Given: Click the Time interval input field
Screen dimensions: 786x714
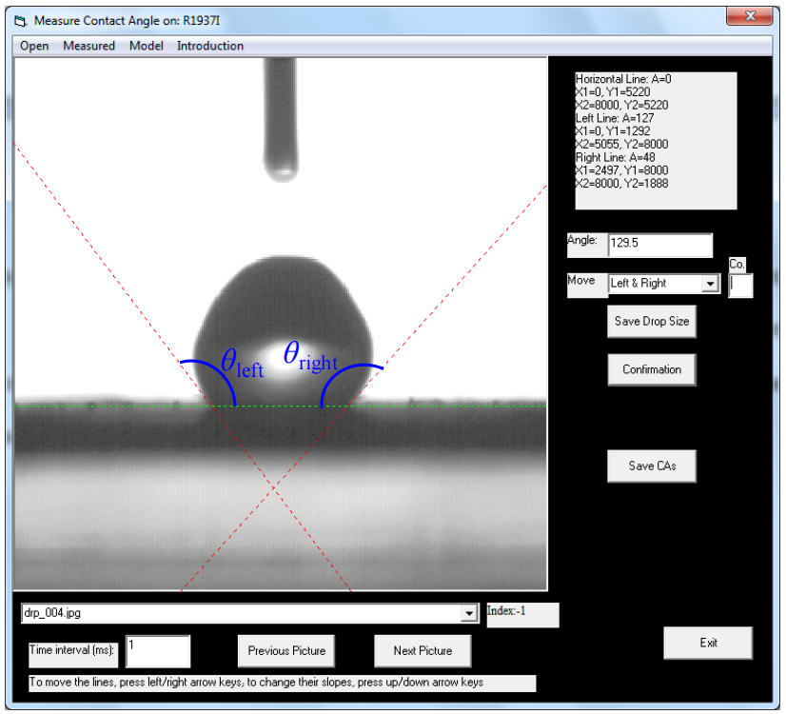Looking at the screenshot, I should (158, 651).
